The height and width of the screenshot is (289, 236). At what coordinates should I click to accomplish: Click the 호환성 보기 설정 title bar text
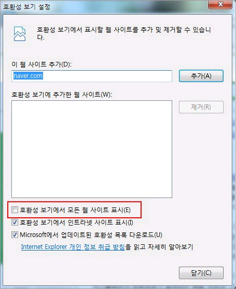[x=27, y=7]
